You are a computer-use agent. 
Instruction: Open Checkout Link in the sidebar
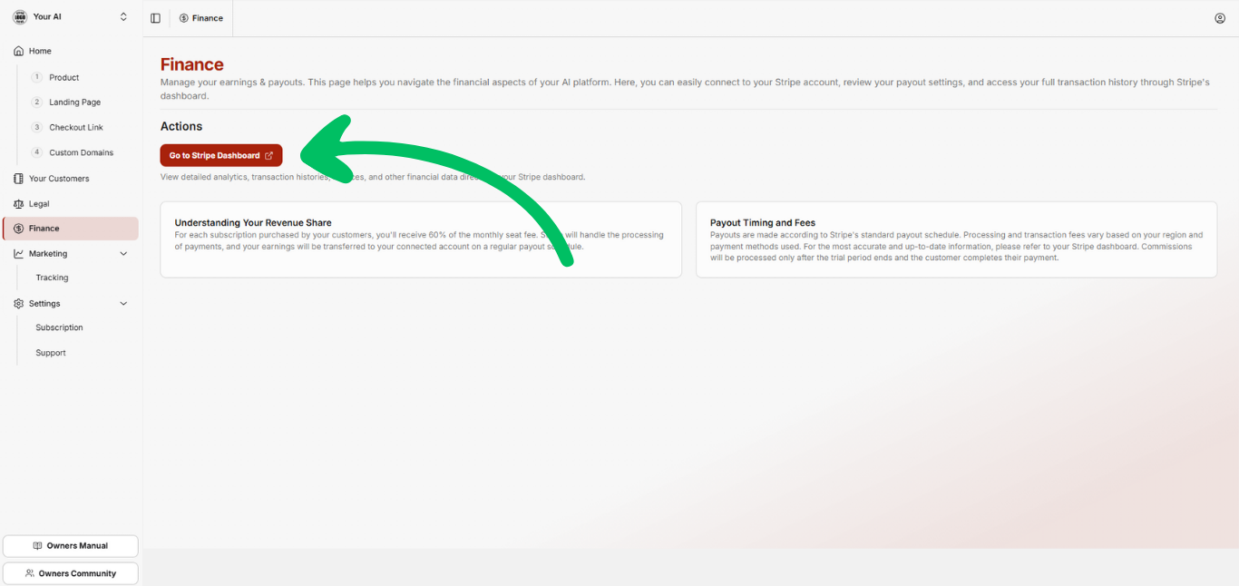(x=76, y=127)
